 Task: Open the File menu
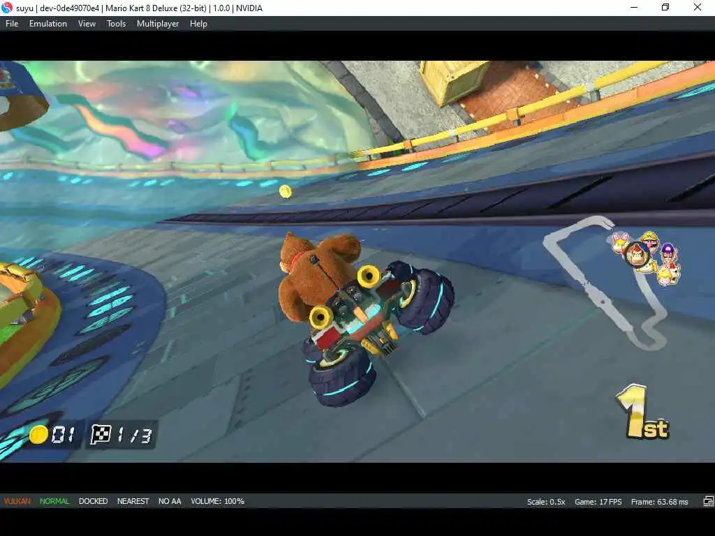click(12, 24)
